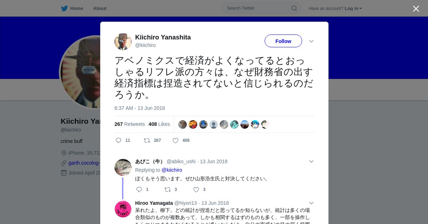
Task: Like the @abiko_ushi reply heart icon
Action: [196, 190]
